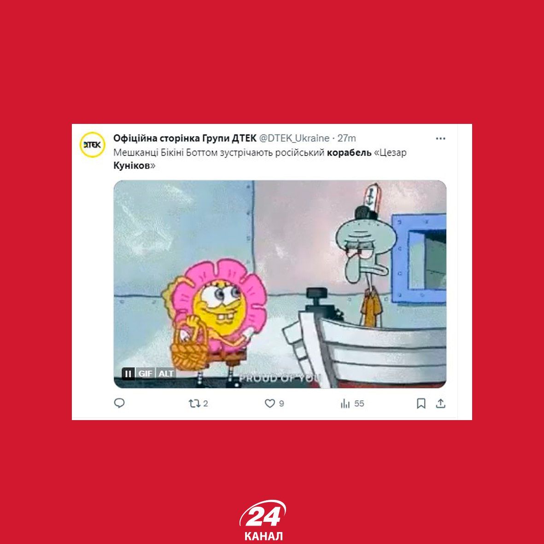Viewport: 544px width, 544px height.
Task: Click the GIF badge on the media
Action: 146,374
